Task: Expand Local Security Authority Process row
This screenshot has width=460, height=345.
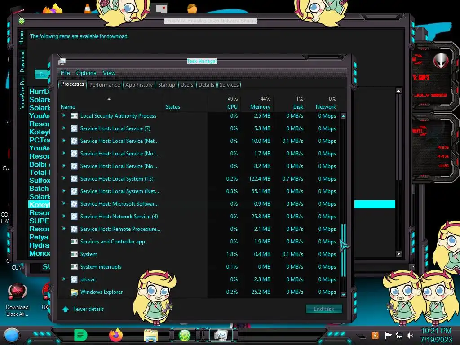Action: [x=63, y=115]
